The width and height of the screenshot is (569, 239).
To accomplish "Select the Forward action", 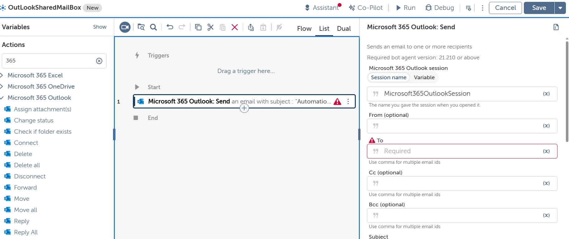I will coord(25,187).
